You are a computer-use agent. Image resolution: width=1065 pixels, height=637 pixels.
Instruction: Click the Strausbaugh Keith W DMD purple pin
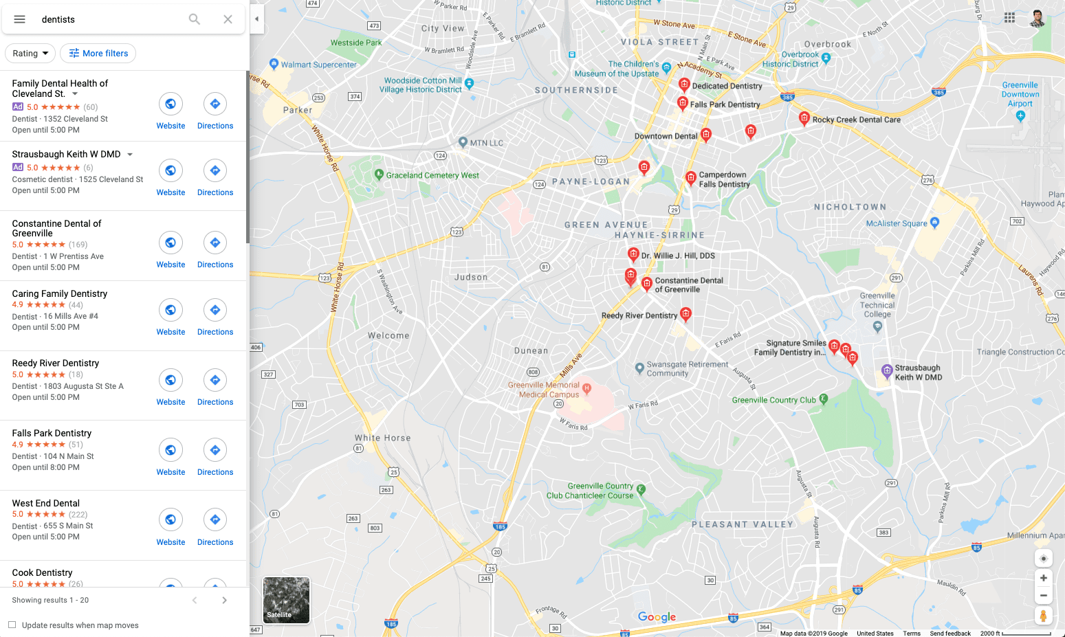coord(887,371)
